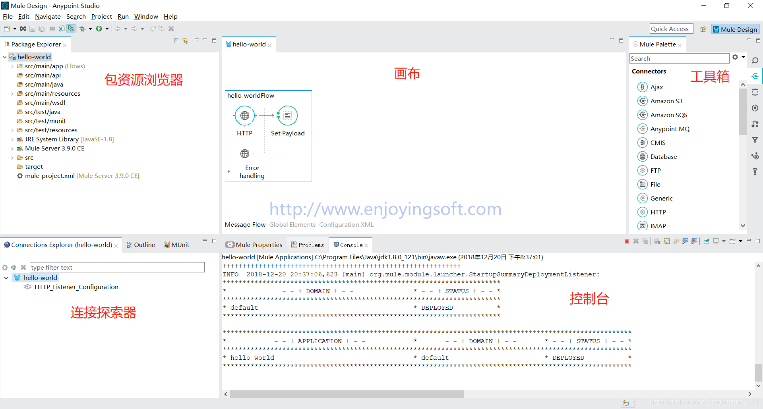763x409 pixels.
Task: Expand JRE System Library node
Action: coord(12,139)
